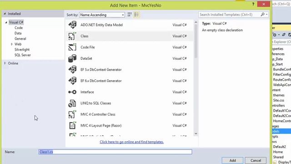Choose the Class template icon

72,36
